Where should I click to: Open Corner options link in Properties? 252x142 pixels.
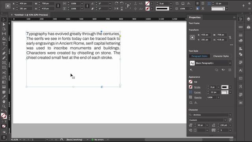click(197, 92)
